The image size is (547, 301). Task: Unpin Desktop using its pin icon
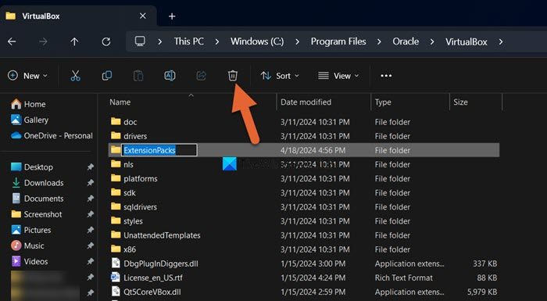91,167
